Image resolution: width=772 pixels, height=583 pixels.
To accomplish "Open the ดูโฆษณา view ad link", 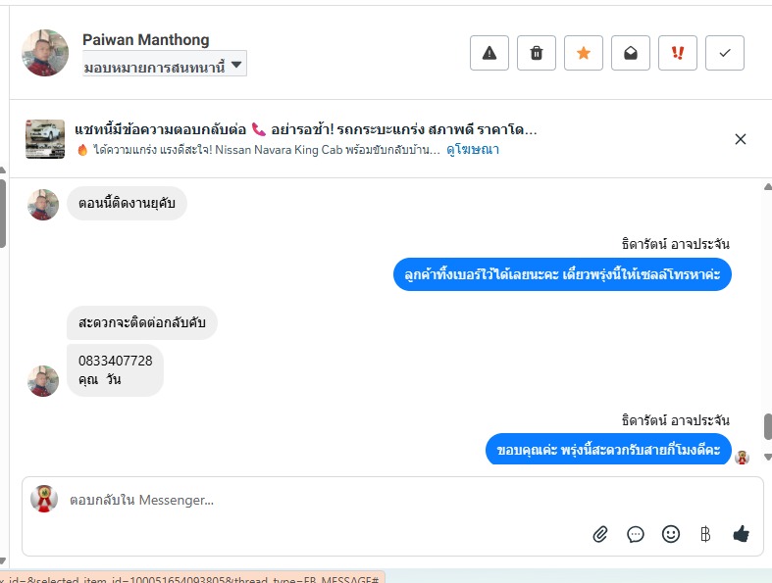I will coord(473,150).
